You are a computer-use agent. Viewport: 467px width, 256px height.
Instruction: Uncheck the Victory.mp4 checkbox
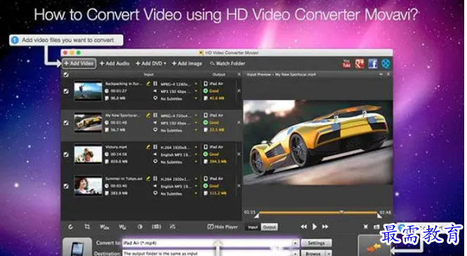[x=66, y=155]
